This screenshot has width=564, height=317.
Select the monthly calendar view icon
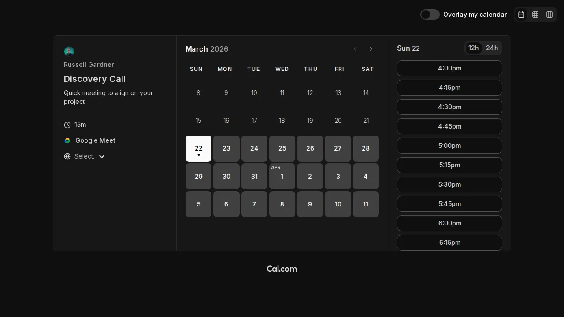[521, 15]
